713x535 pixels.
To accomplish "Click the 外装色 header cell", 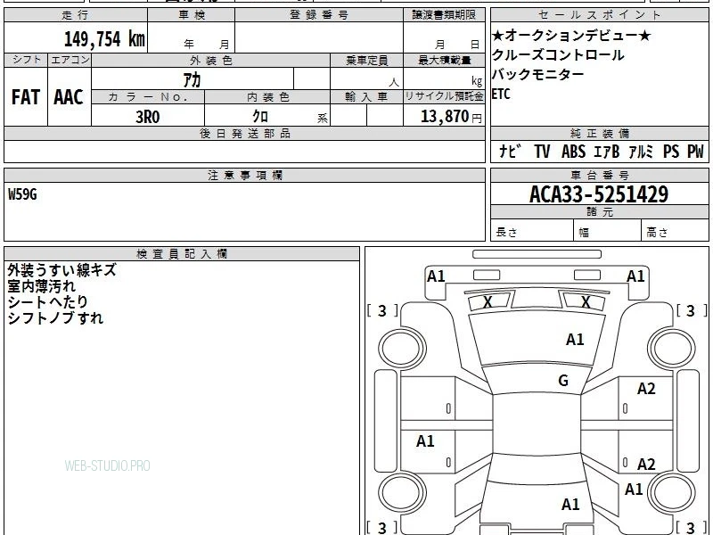I will 211,60.
